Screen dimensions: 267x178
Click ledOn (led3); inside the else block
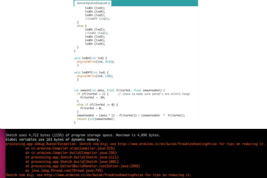(x=95, y=37)
